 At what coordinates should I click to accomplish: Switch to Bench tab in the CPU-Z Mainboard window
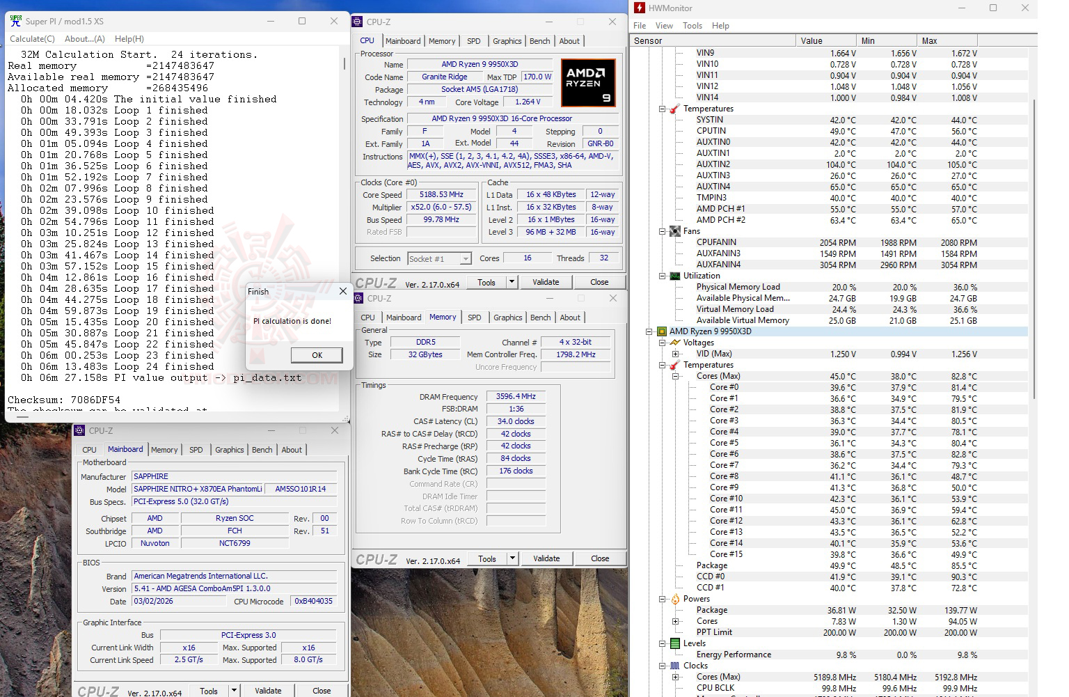[262, 450]
